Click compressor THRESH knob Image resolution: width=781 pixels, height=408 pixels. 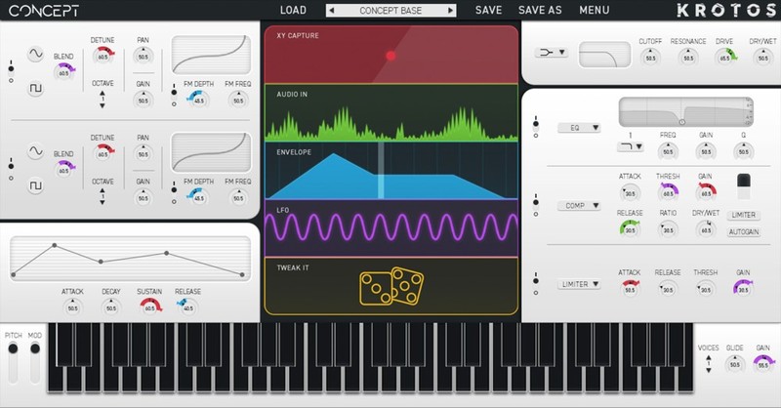click(x=668, y=193)
